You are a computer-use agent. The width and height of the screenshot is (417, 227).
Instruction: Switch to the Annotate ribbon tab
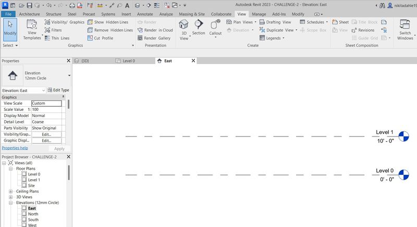pos(145,14)
